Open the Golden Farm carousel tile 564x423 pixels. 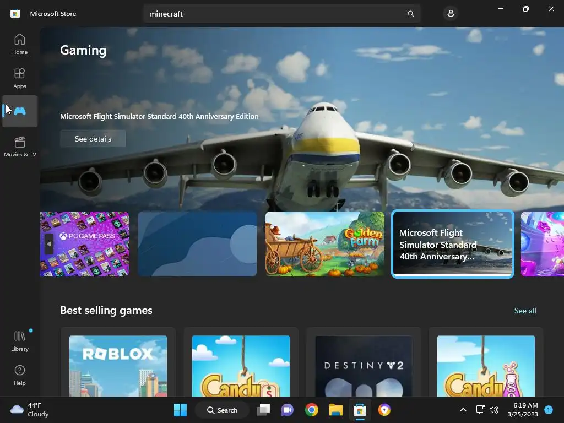pyautogui.click(x=325, y=244)
